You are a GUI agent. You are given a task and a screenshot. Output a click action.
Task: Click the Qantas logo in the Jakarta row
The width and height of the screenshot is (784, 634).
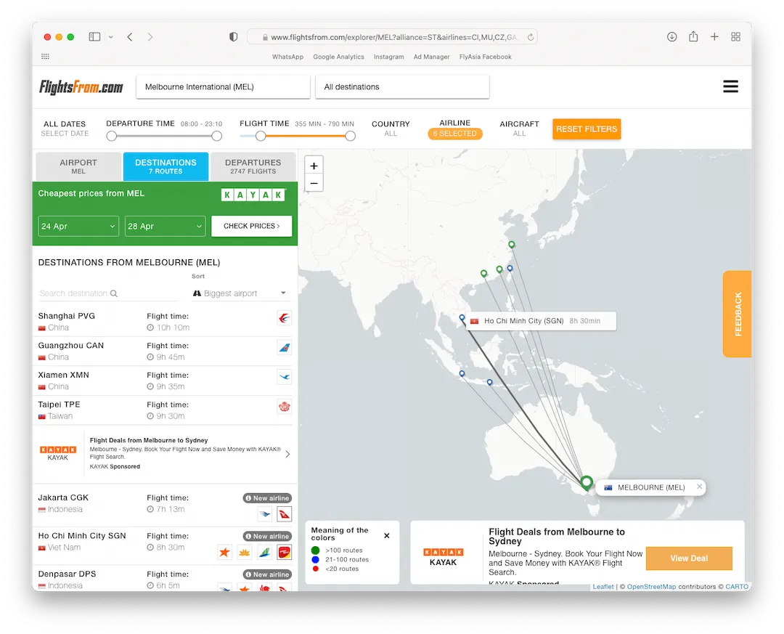(284, 514)
